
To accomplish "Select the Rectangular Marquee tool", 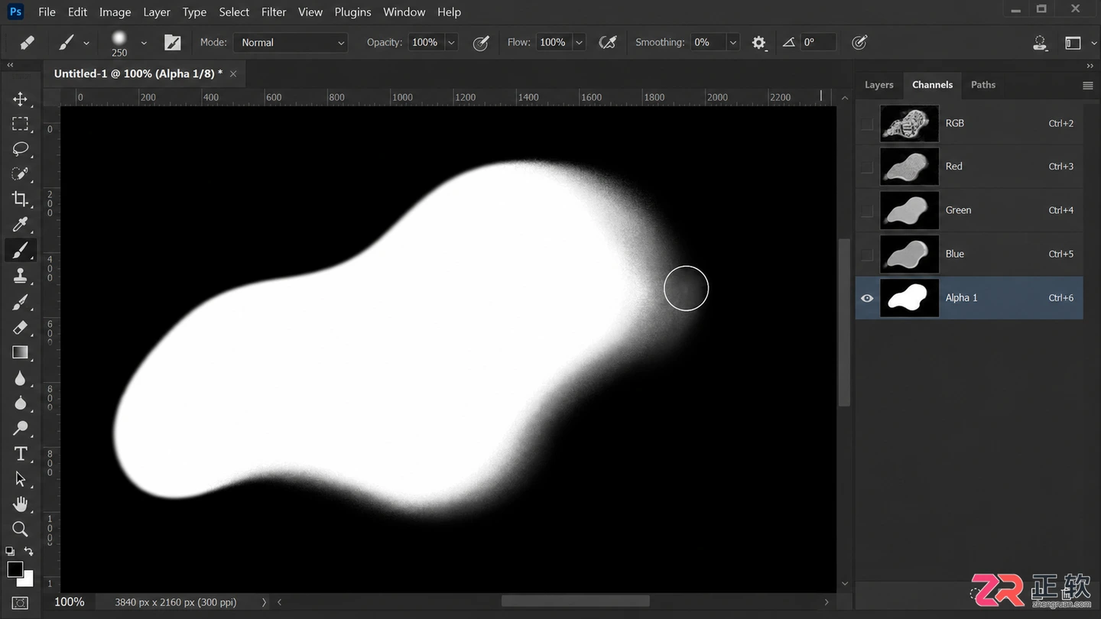I will click(x=21, y=124).
